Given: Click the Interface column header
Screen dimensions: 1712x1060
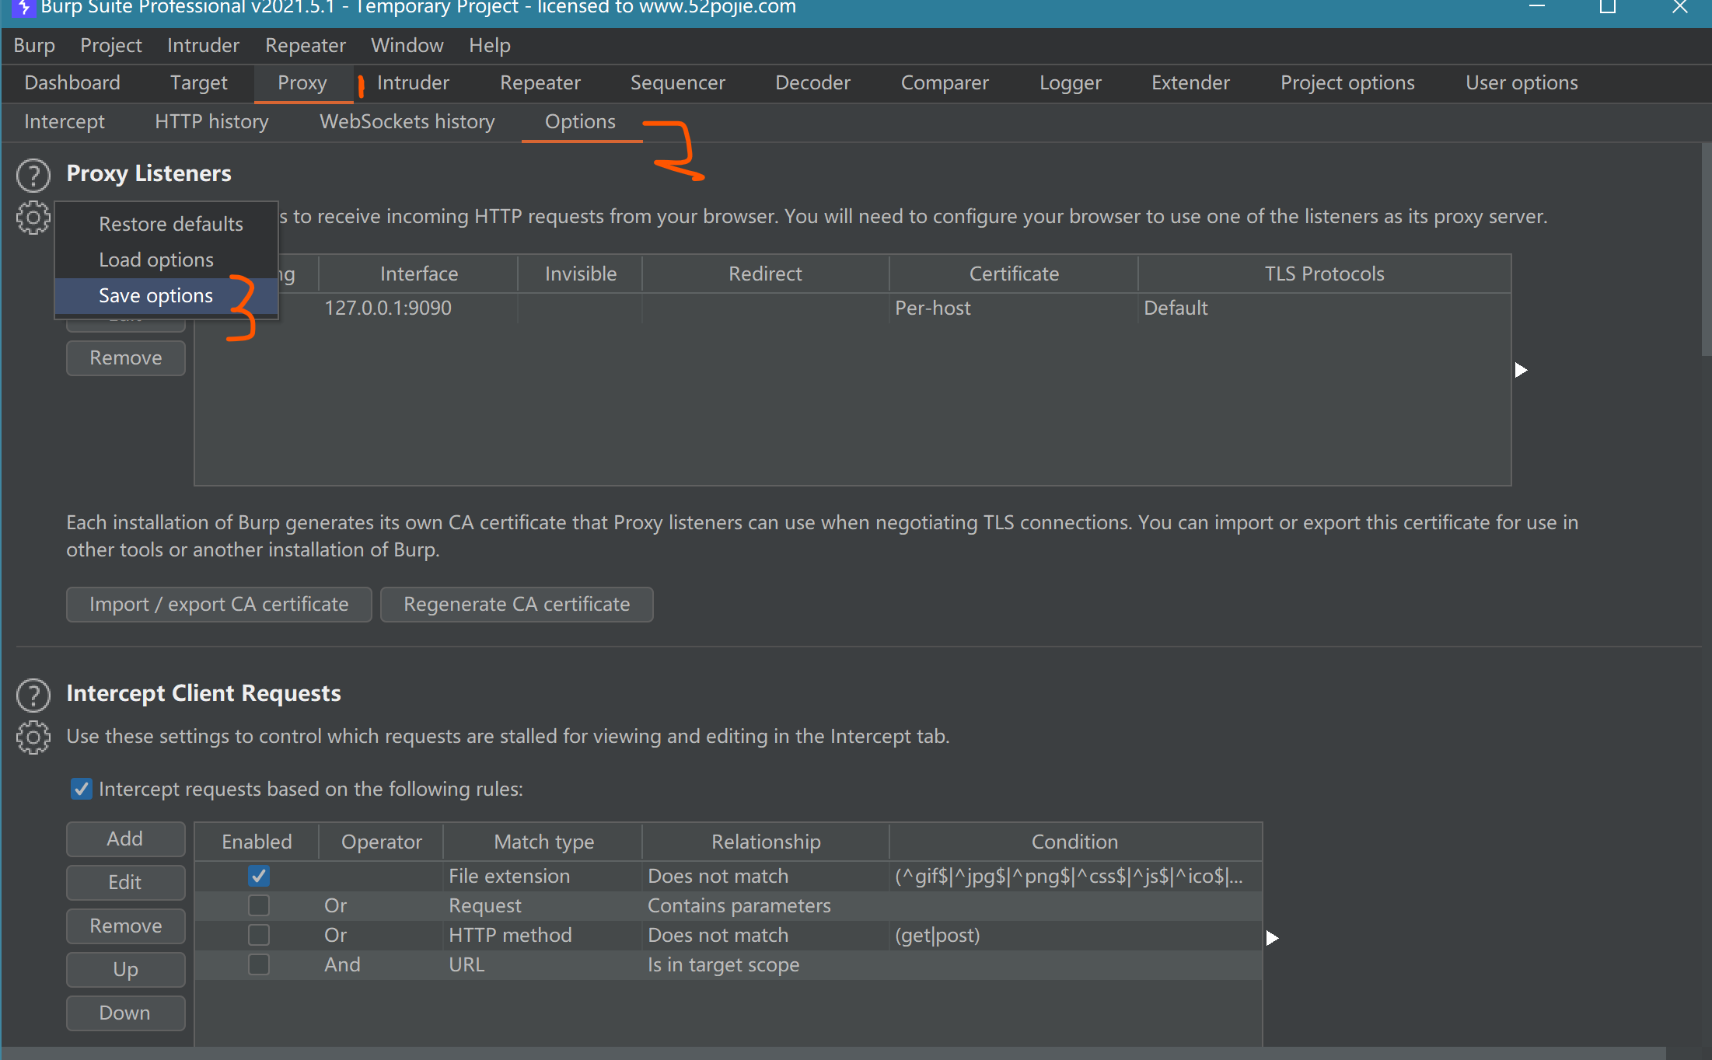Looking at the screenshot, I should point(418,274).
